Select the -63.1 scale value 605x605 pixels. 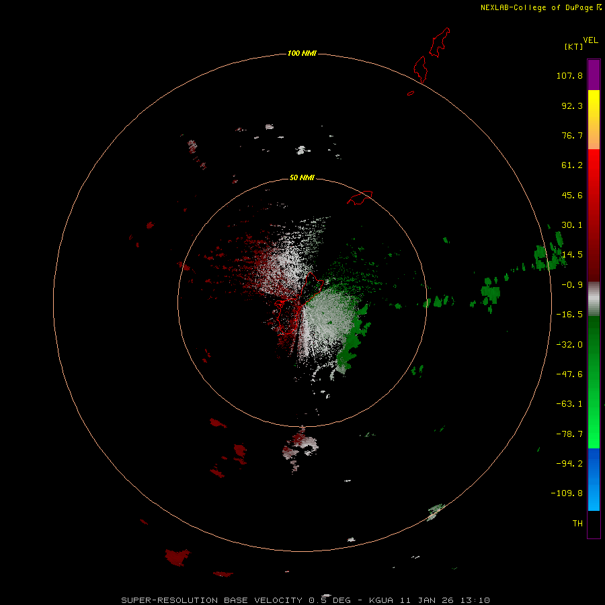coord(569,404)
